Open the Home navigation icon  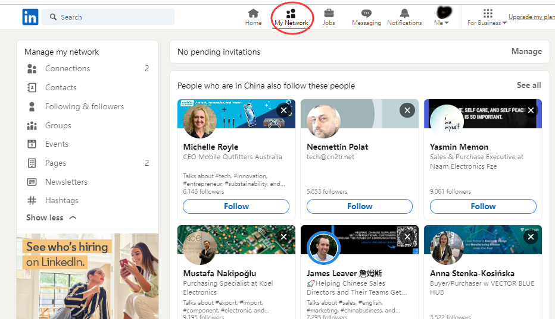pyautogui.click(x=253, y=17)
